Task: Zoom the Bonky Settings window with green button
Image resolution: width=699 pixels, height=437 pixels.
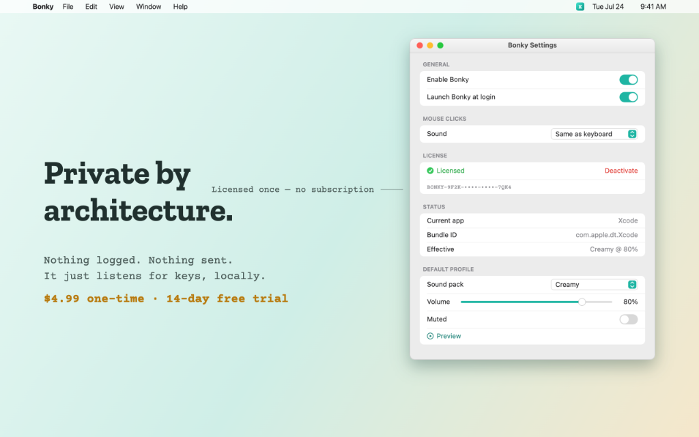Action: point(440,46)
